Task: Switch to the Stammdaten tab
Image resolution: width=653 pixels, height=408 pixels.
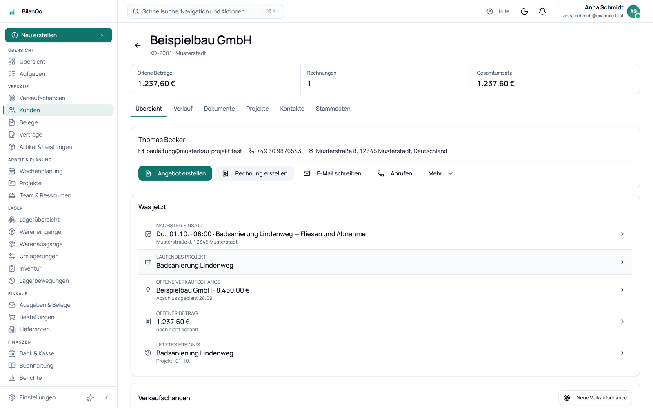Action: point(333,109)
